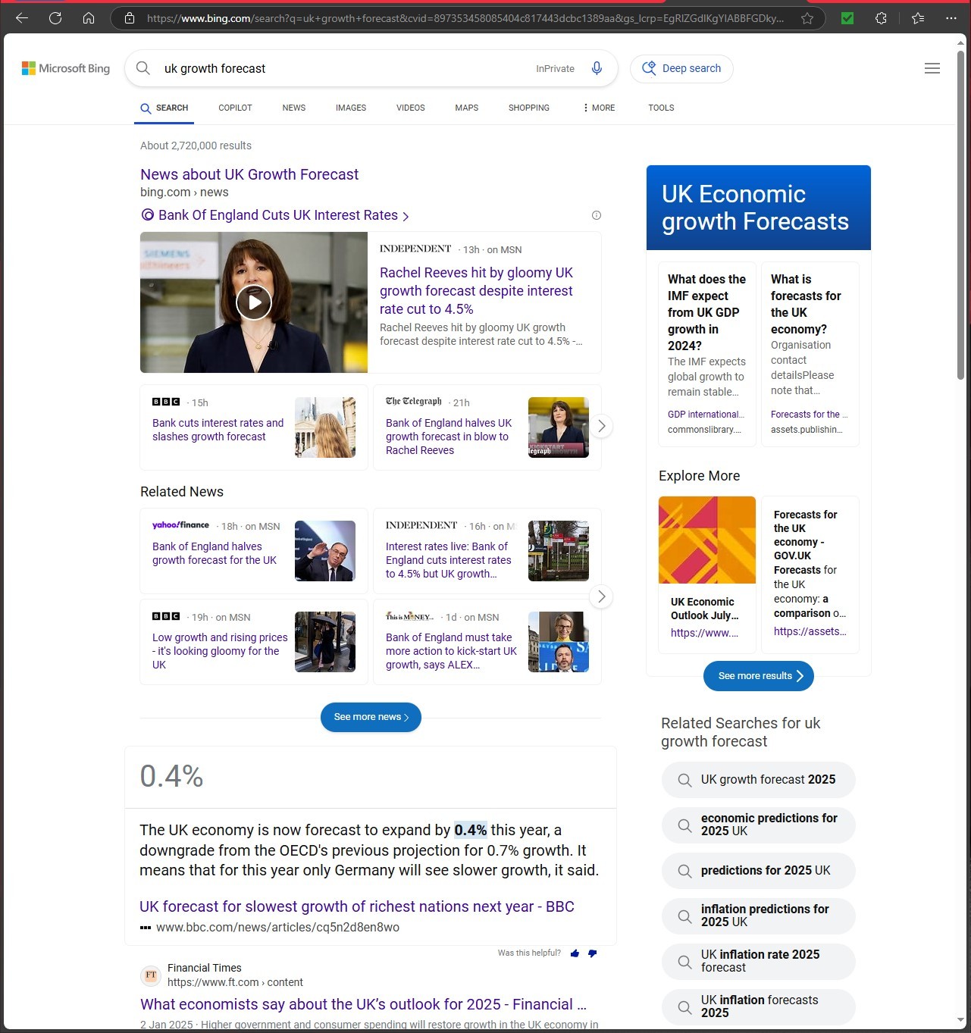Switch to the NEWS tab
This screenshot has height=1033, width=971.
[x=293, y=108]
